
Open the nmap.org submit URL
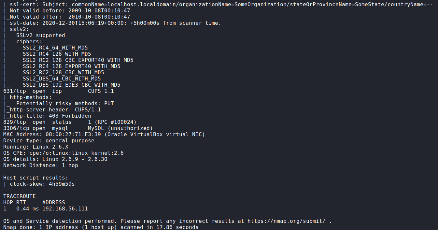[286, 221]
